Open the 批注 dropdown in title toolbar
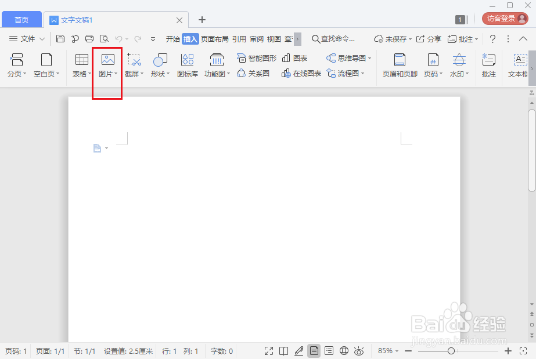This screenshot has width=536, height=359. [x=476, y=39]
